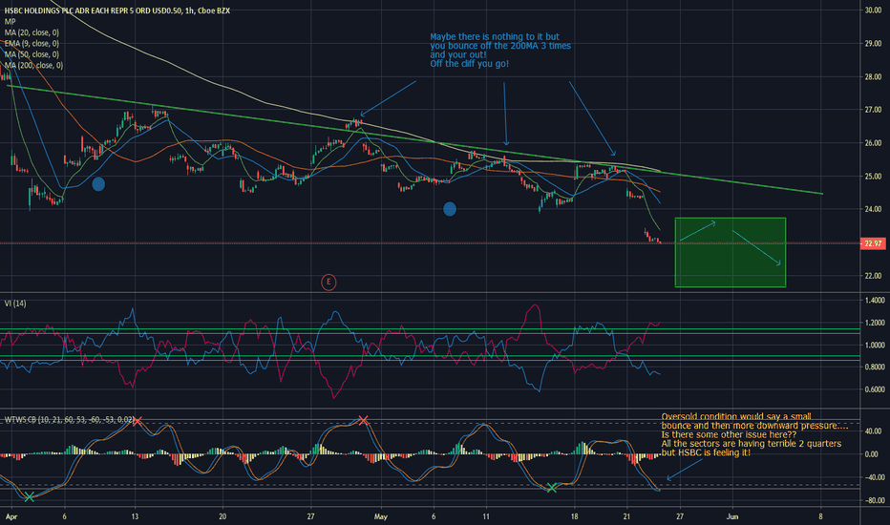Click the 25.00 price axis label

coord(873,177)
